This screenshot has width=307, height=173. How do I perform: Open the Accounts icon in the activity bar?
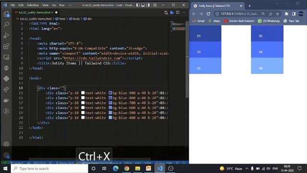coord(6,144)
